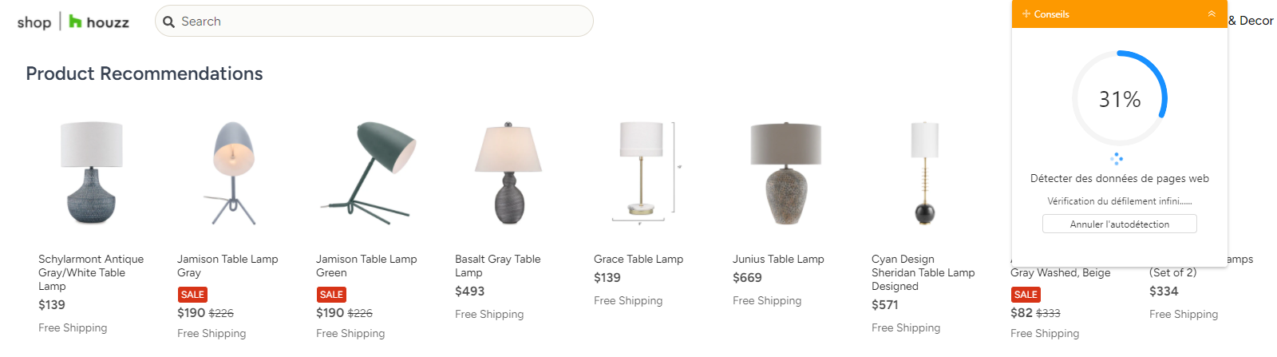
Task: Open the Grace Table Lamp title link
Action: tap(638, 259)
